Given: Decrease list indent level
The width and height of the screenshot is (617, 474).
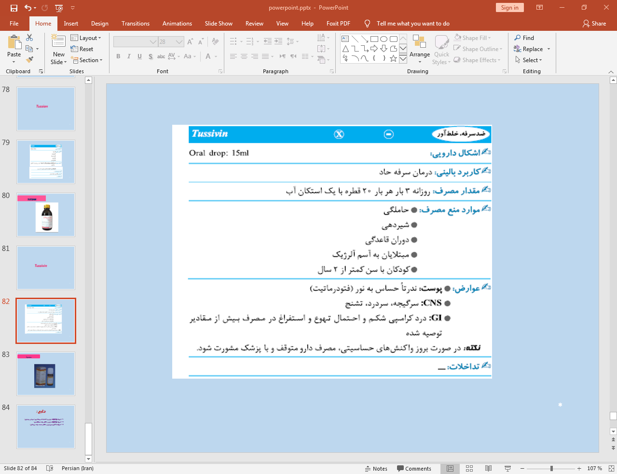Looking at the screenshot, I should 268,41.
